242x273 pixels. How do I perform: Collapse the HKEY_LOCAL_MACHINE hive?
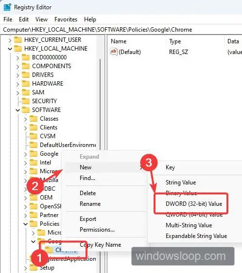[x=10, y=49]
